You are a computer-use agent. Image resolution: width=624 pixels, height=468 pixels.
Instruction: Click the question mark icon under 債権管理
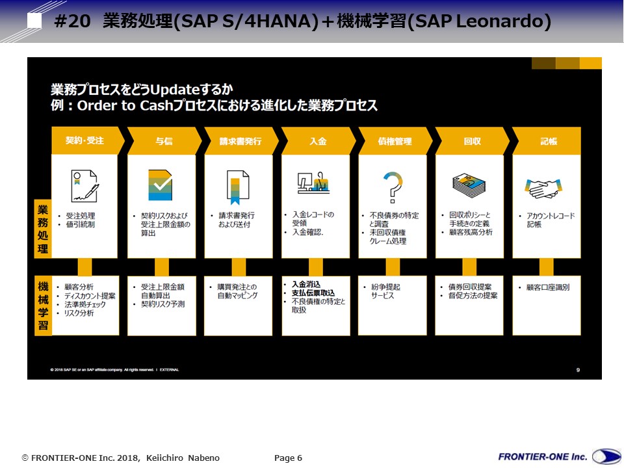click(393, 187)
